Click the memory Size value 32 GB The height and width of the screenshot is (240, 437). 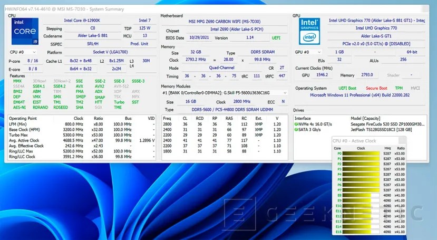tap(196, 52)
